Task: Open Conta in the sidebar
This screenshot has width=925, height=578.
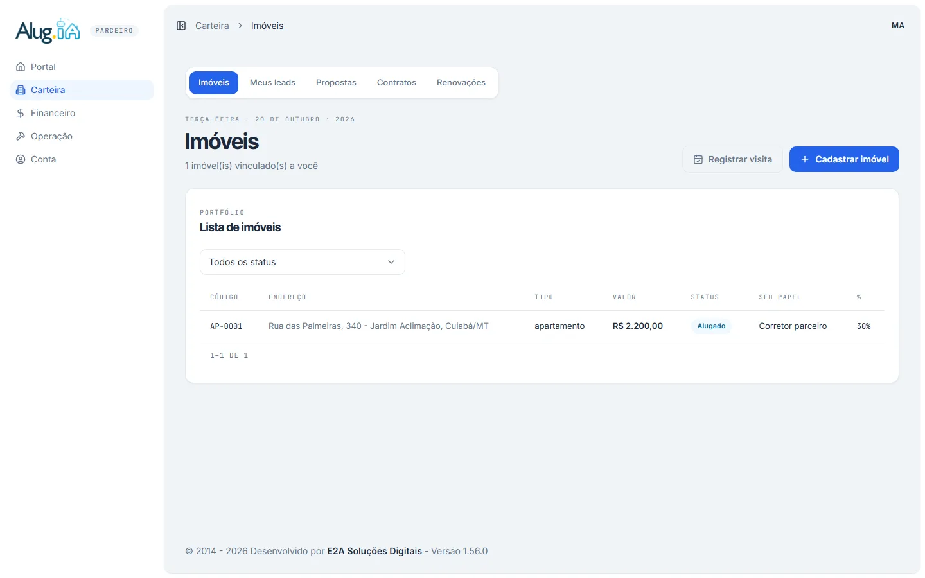Action: pos(82,159)
